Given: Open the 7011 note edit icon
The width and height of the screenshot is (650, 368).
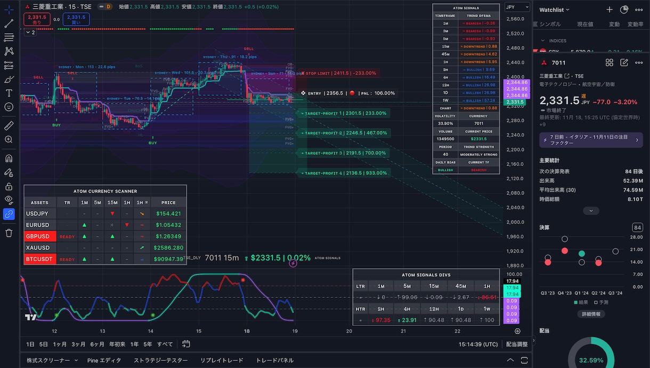Looking at the screenshot, I should tap(624, 63).
